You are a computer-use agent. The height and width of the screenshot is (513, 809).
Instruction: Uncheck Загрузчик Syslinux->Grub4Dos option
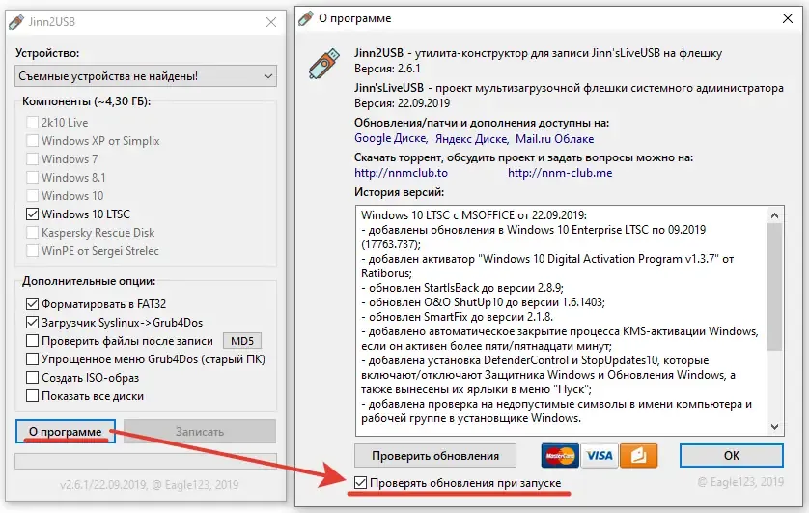(32, 323)
